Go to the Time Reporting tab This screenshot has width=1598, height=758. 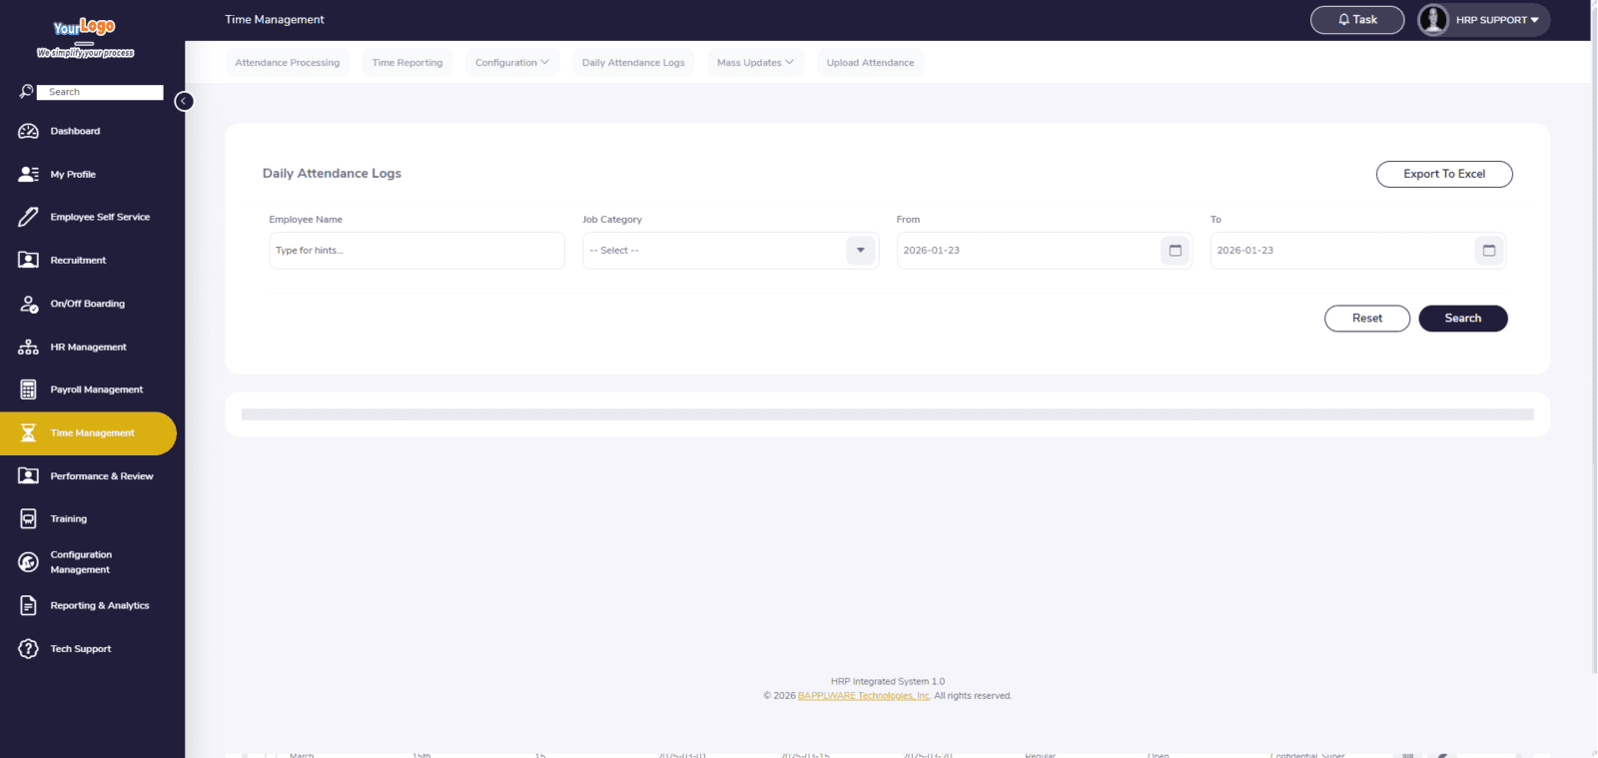[x=407, y=63]
